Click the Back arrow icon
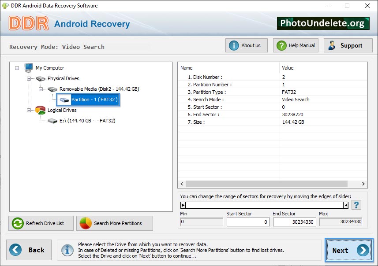The width and height of the screenshot is (378, 266). (15, 250)
